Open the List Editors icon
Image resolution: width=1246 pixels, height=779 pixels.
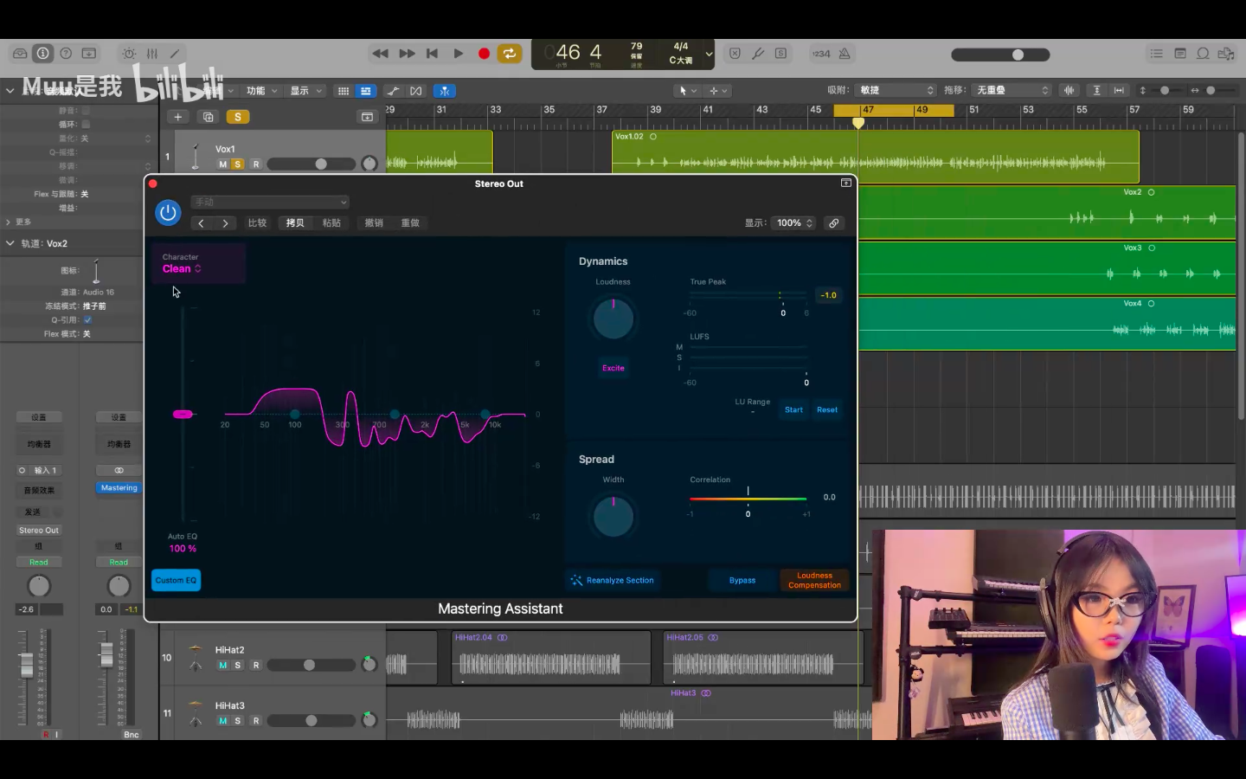click(1156, 54)
